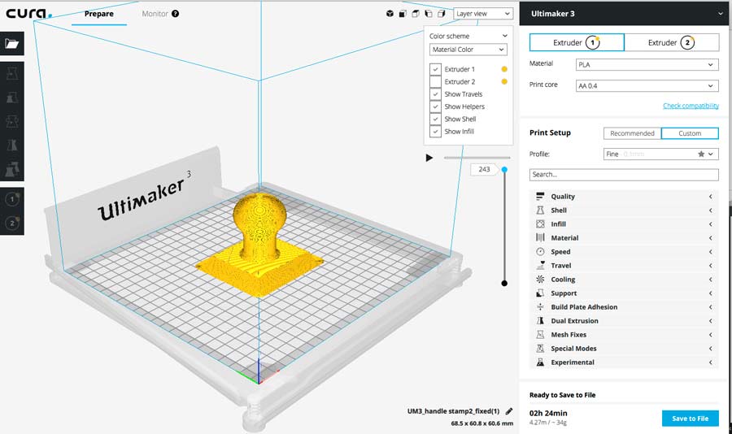
Task: Toggle the Show Infill checkbox
Action: coord(436,132)
